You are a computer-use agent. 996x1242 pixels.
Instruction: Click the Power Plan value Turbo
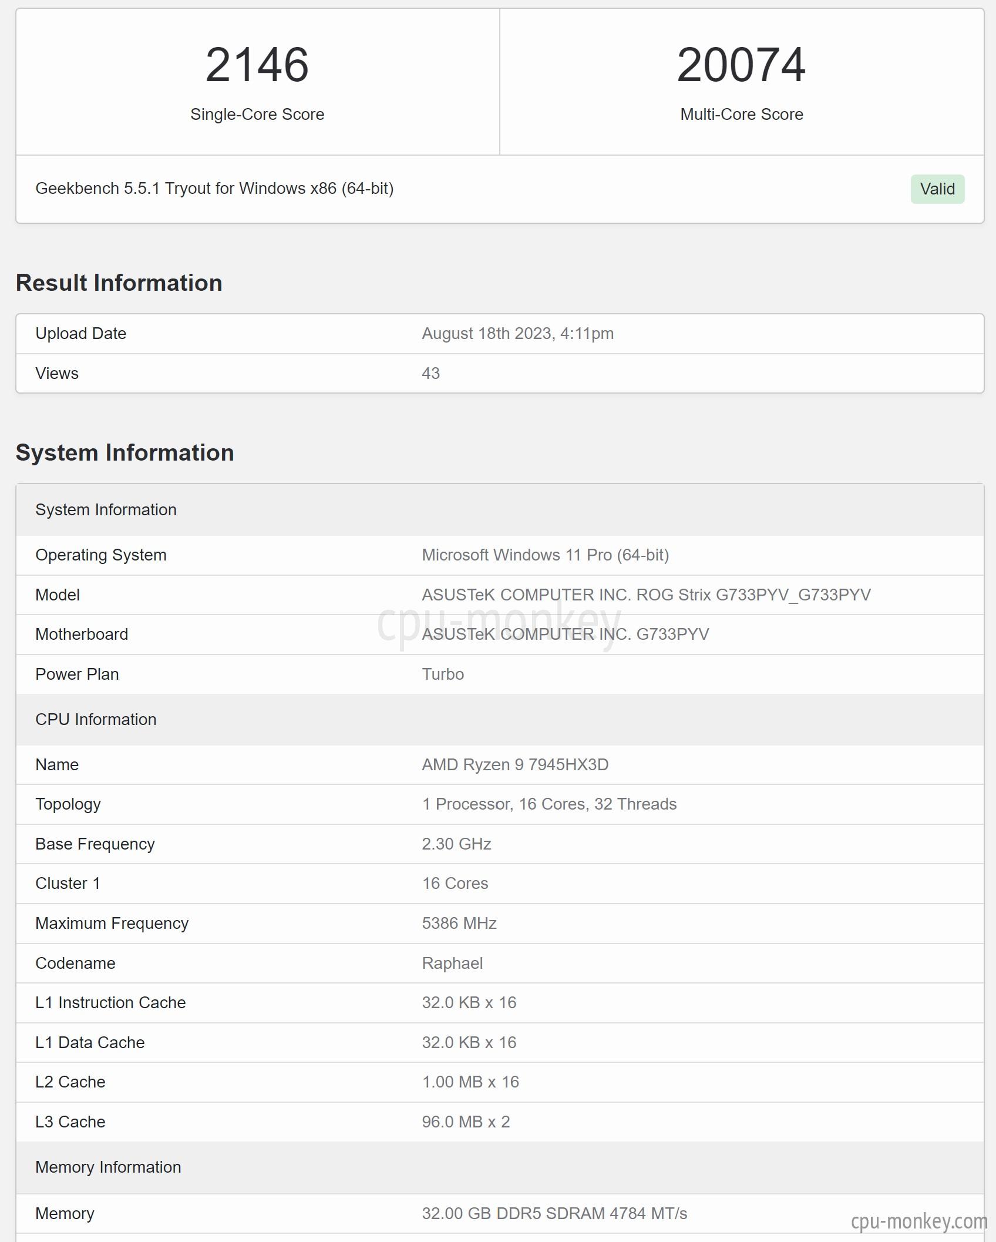point(443,674)
